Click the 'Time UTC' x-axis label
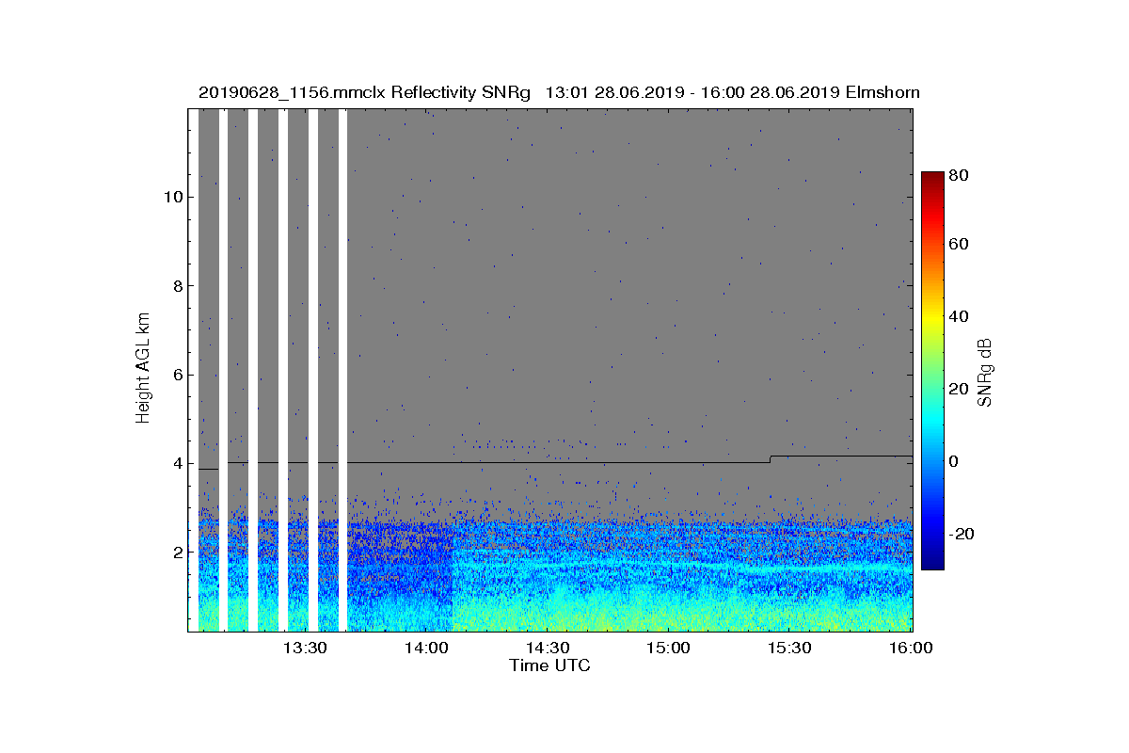 point(550,665)
